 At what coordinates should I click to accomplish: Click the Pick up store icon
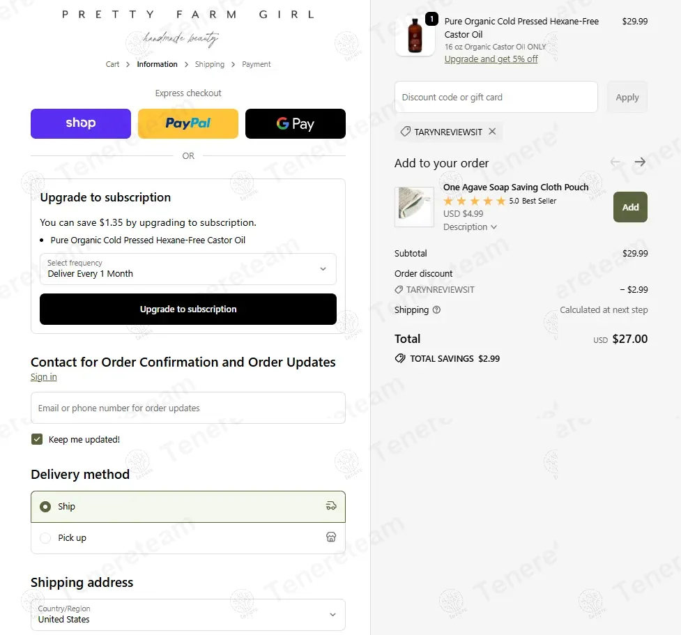pos(331,537)
